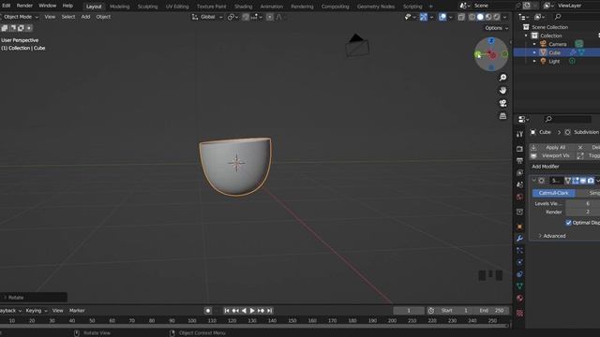Open the Particles properties tab
This screenshot has height=337, width=600.
(x=519, y=250)
